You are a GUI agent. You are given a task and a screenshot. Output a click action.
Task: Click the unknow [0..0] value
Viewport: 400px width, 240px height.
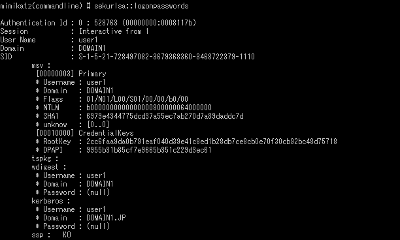pos(98,125)
